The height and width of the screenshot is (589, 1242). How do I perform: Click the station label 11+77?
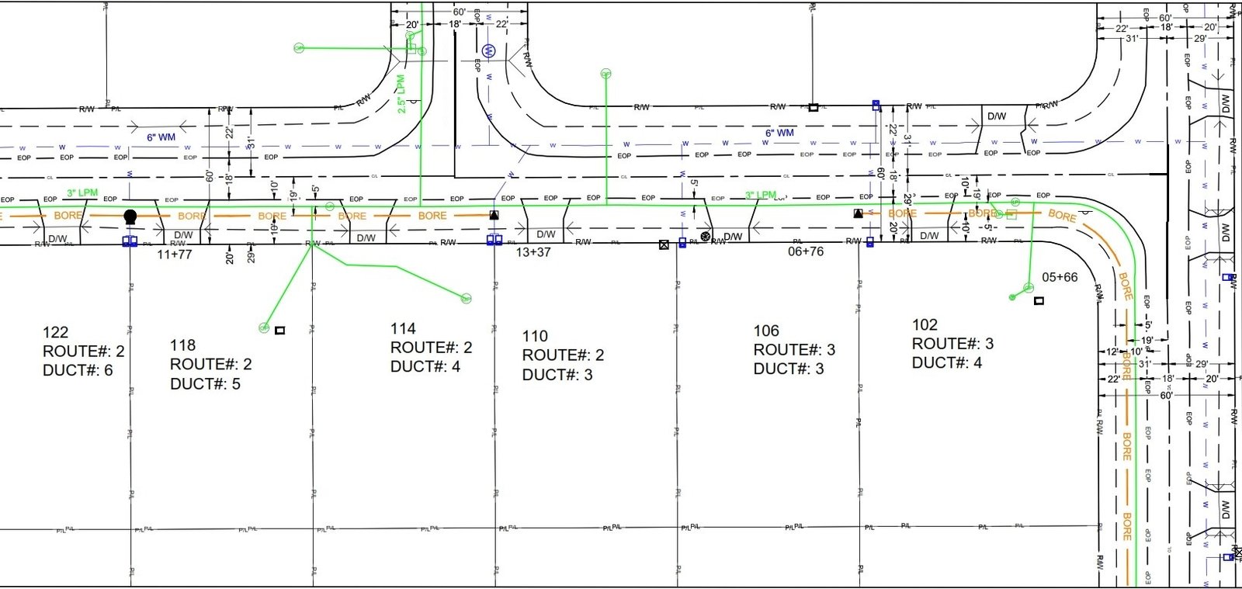(175, 254)
